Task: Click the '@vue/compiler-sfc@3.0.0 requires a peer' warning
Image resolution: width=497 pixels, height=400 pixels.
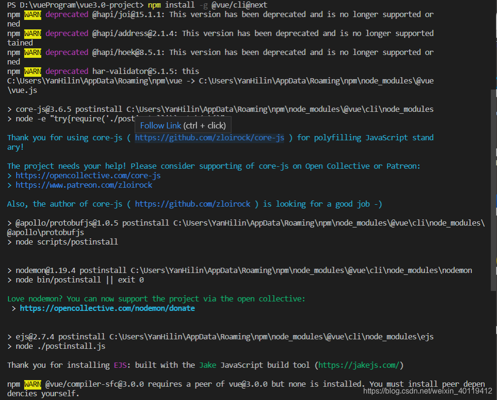Action: point(246,389)
